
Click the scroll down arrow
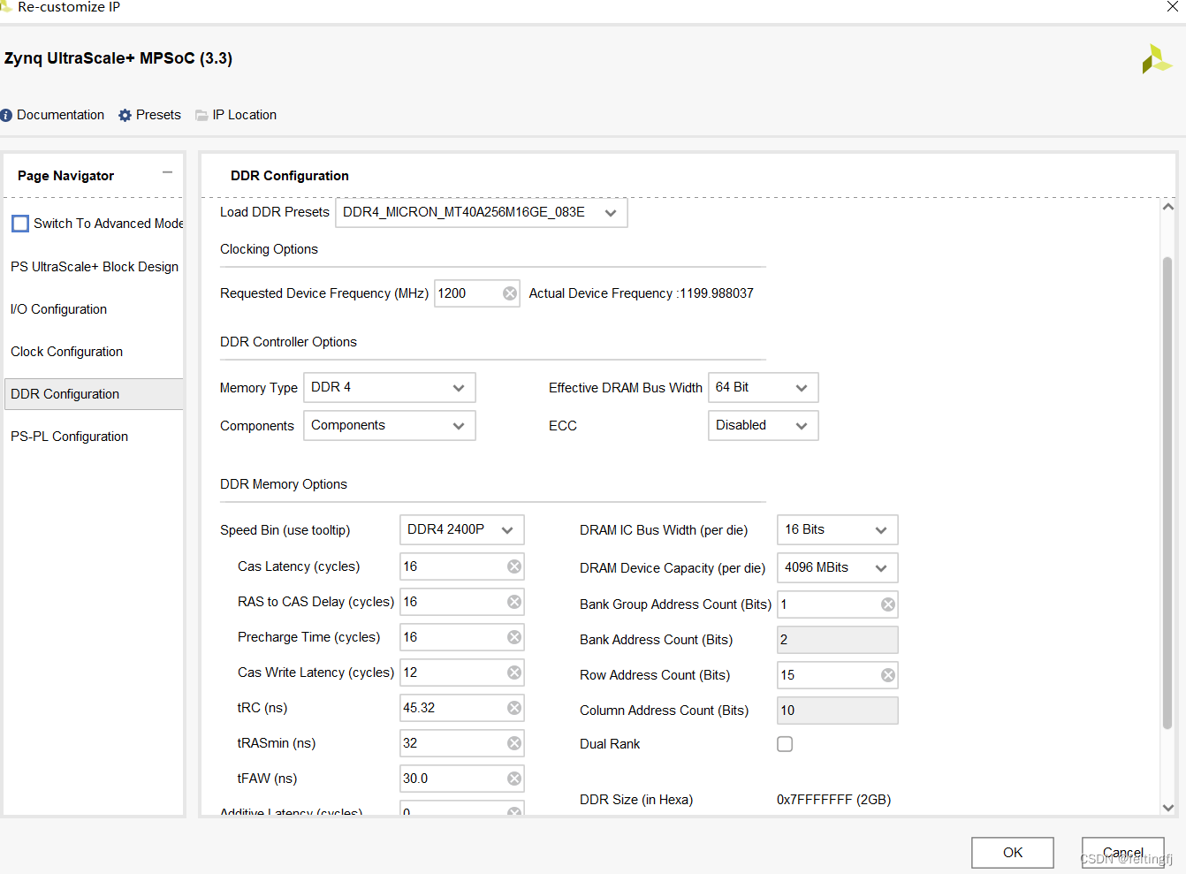pyautogui.click(x=1167, y=807)
